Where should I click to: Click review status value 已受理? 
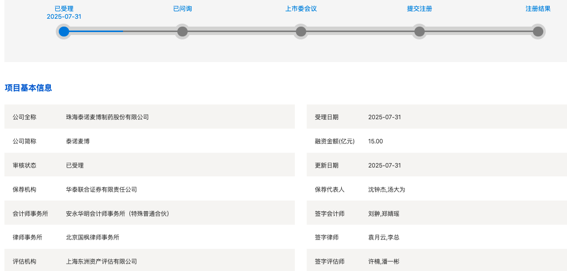point(75,165)
